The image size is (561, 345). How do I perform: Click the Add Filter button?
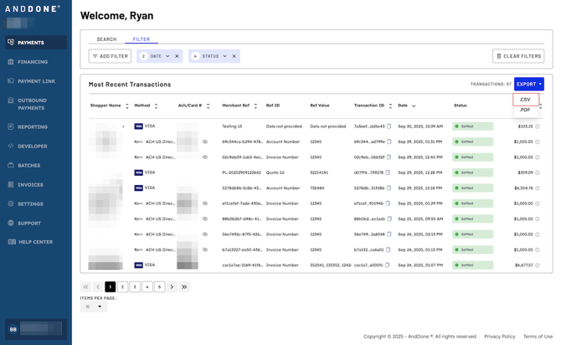click(110, 56)
